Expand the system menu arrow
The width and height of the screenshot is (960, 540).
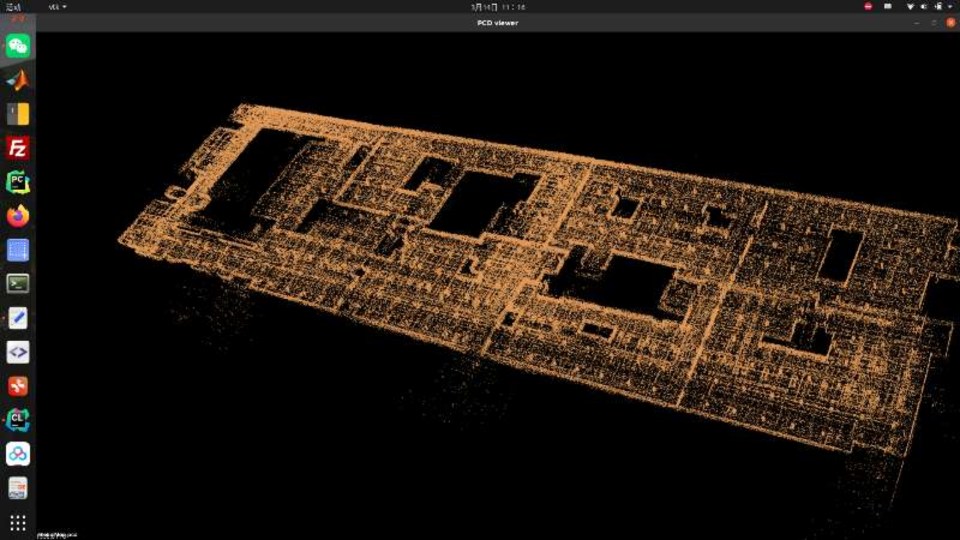click(950, 7)
